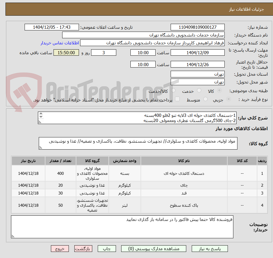The image size is (273, 258).
Task: Select the متوسط purchase type radio
Action: pos(205,99)
